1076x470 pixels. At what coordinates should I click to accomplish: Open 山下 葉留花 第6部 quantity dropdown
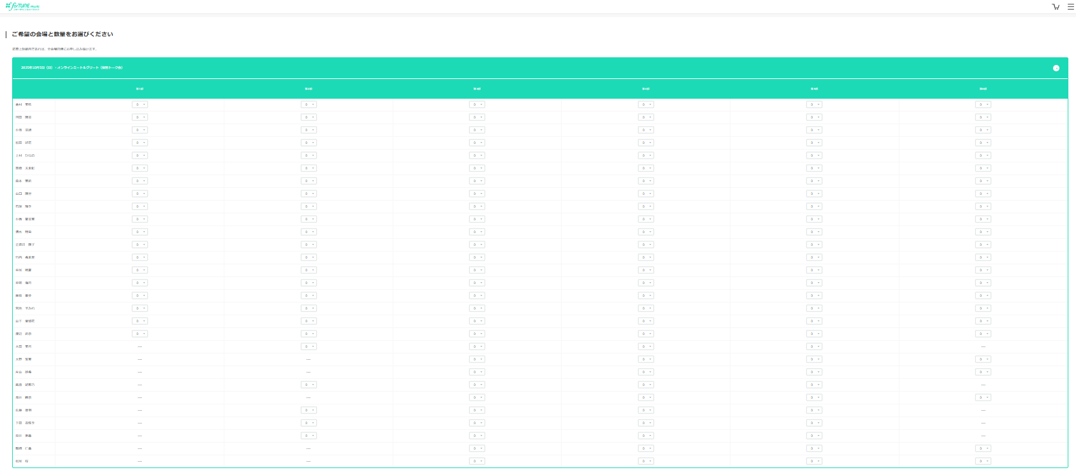pos(983,321)
